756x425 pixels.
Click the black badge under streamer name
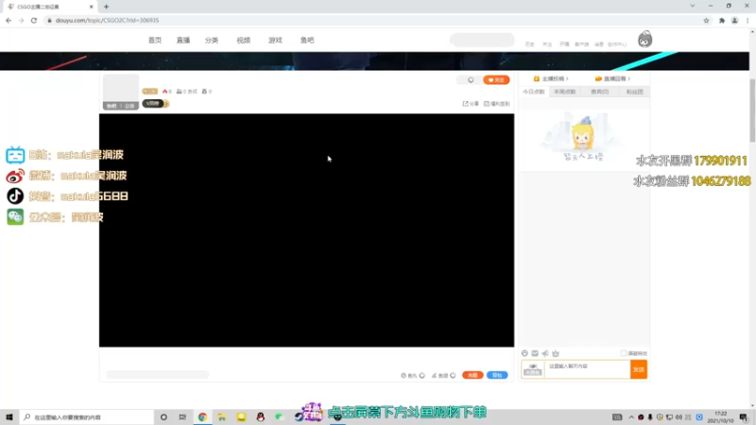pos(153,103)
